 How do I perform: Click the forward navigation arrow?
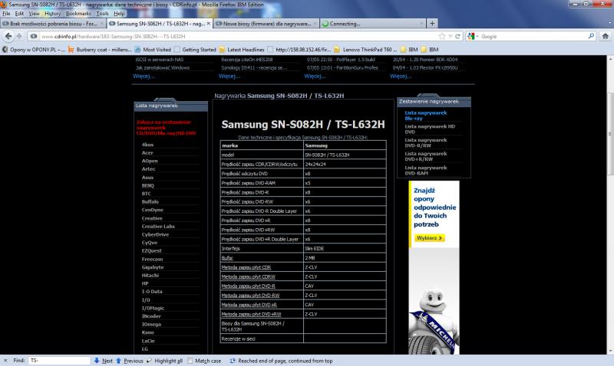coord(18,36)
